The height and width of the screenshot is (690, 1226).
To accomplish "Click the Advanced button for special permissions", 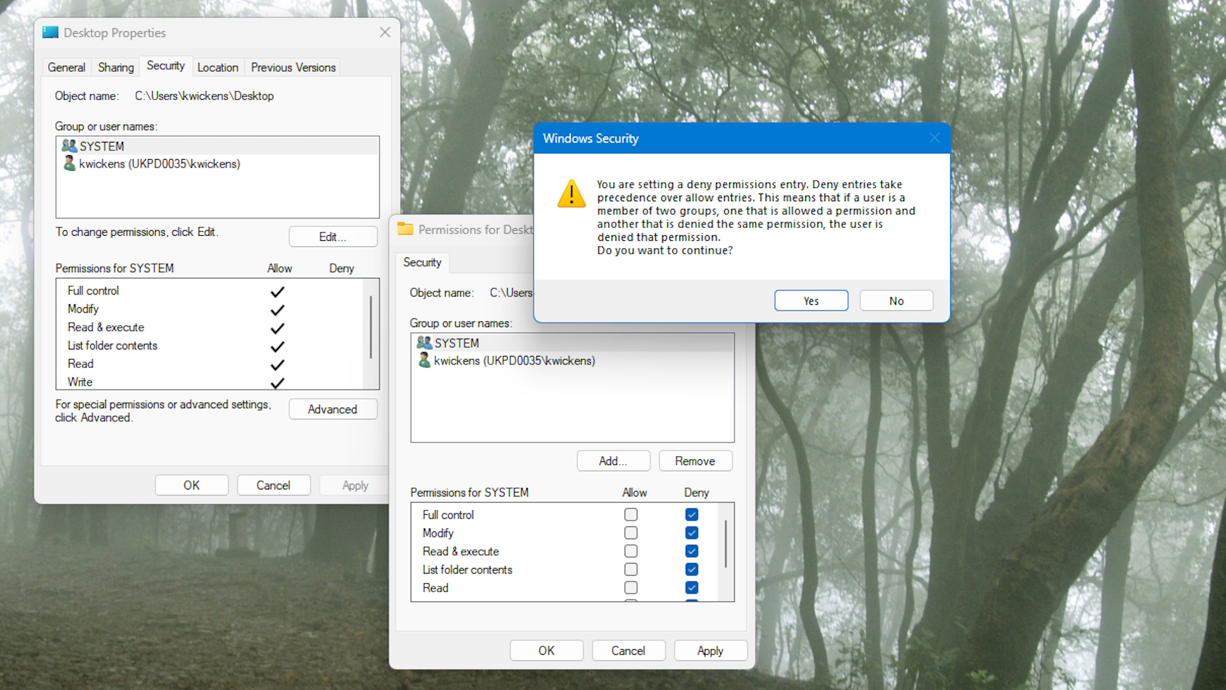I will tap(331, 409).
